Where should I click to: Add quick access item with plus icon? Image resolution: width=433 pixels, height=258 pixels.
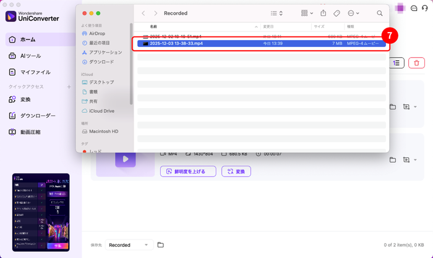tap(69, 87)
